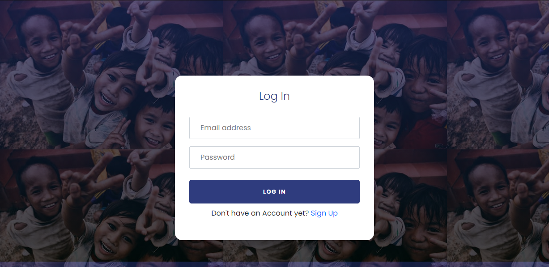Click the "Don't have an Account yet?" text
This screenshot has width=549, height=267.
tap(260, 213)
